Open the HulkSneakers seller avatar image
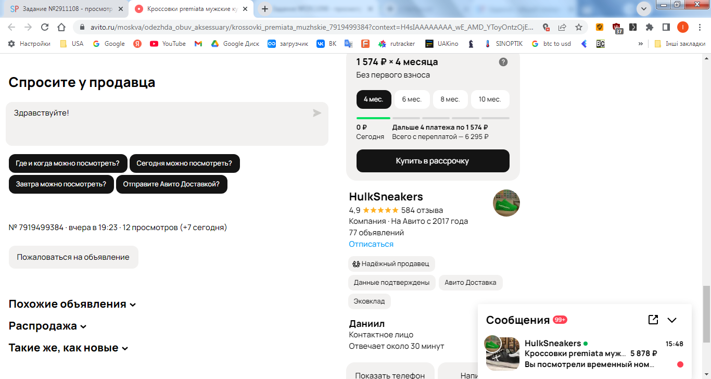The image size is (711, 379). pyautogui.click(x=506, y=203)
